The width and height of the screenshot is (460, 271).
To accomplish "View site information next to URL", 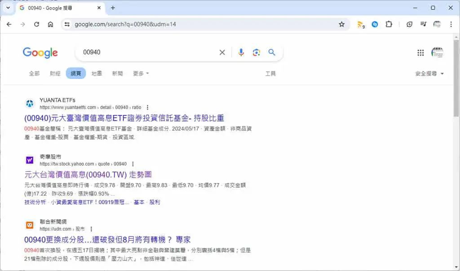I will click(x=67, y=24).
